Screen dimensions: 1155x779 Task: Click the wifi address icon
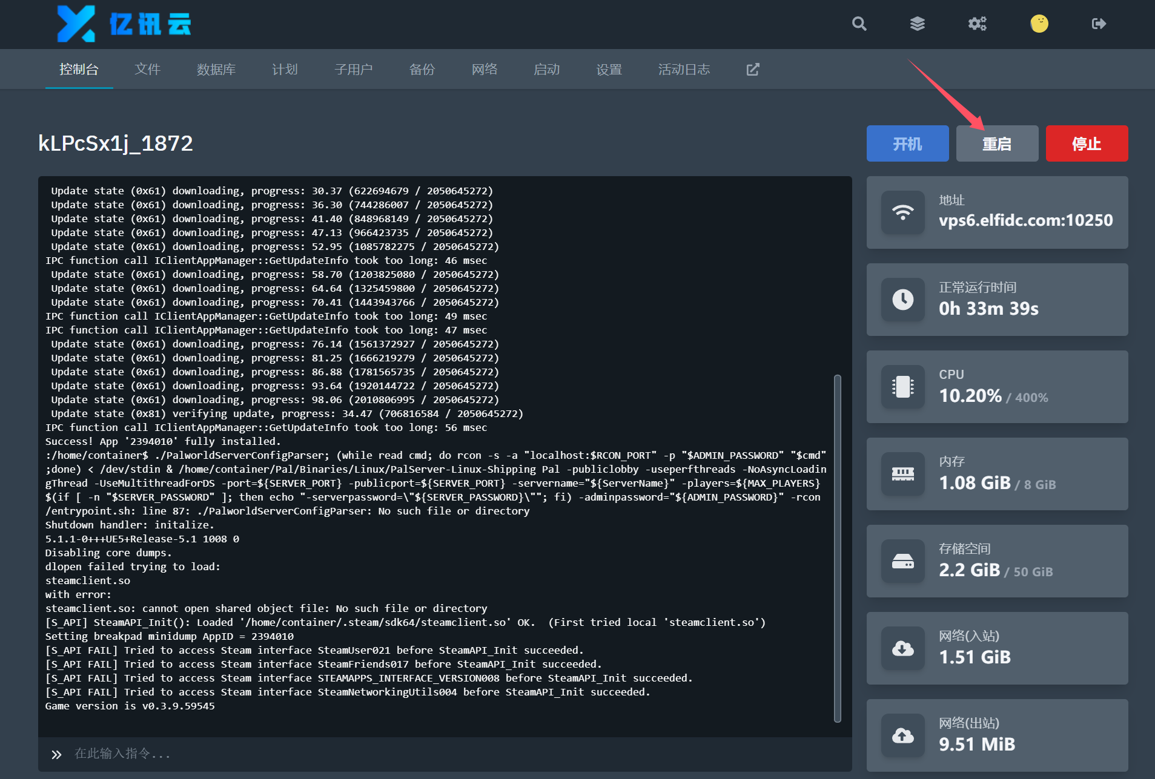[902, 212]
